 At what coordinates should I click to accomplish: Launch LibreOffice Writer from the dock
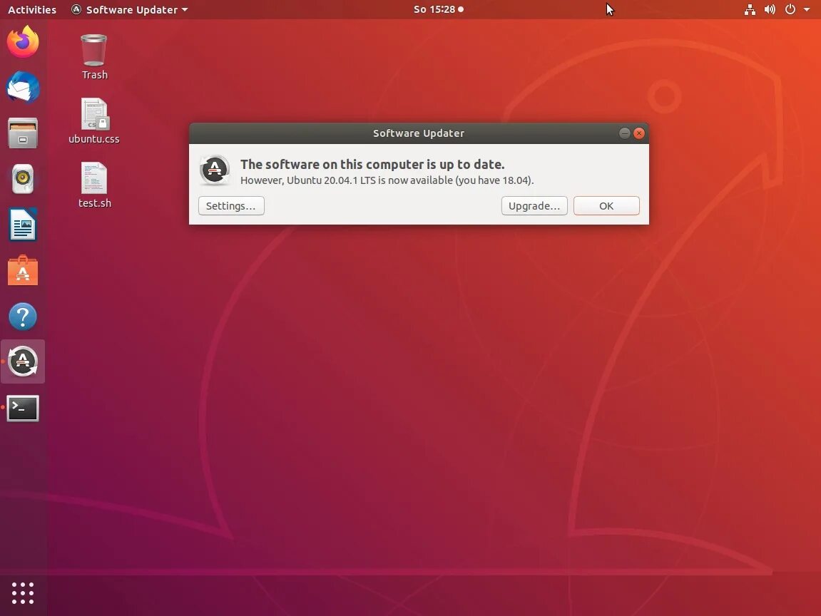[x=23, y=225]
